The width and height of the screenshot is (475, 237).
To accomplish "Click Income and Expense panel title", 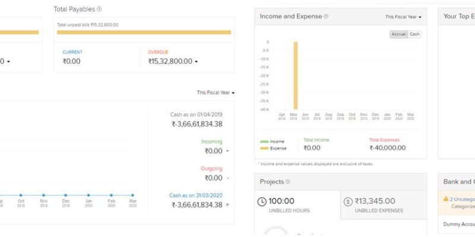I will (x=291, y=17).
